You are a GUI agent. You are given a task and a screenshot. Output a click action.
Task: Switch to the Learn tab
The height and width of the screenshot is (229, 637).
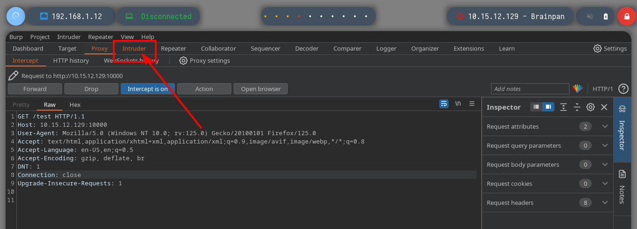(507, 48)
